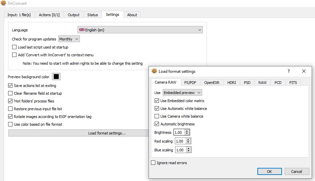
Task: Increase Blue scaling with up arrow
Action: point(189,149)
